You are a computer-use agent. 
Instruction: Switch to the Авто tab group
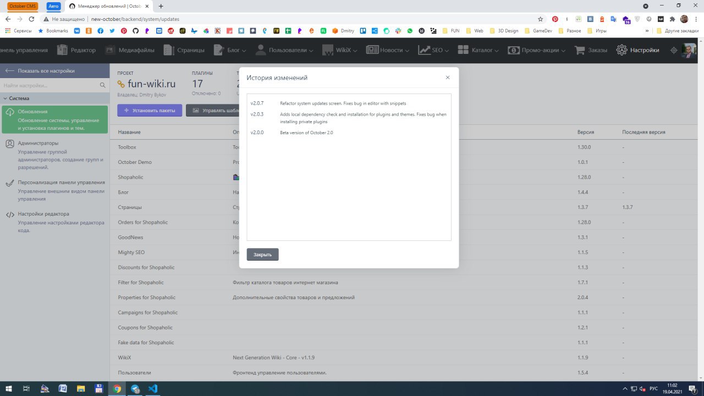click(53, 6)
